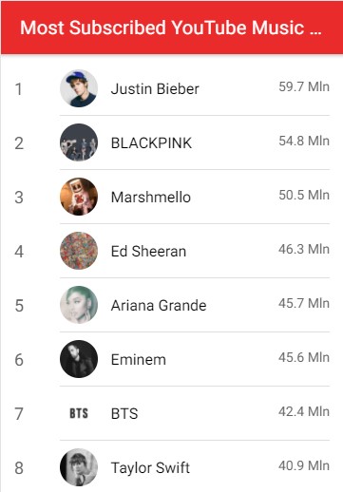Open the Taylor Swift name link
This screenshot has height=492, width=343.
[x=150, y=468]
